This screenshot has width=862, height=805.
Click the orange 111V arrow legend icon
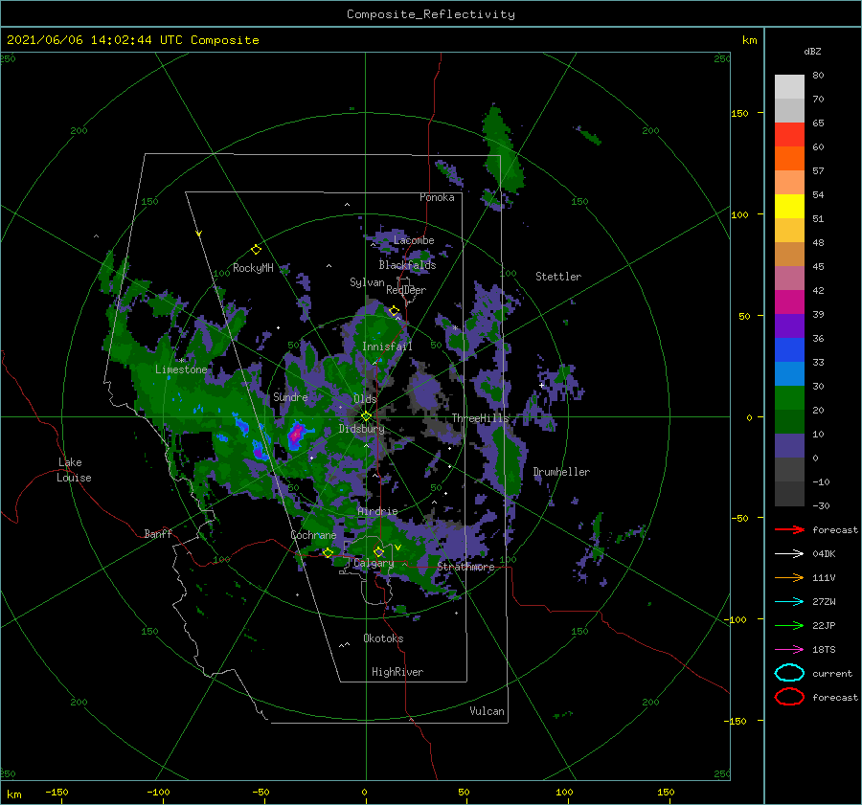click(x=789, y=577)
